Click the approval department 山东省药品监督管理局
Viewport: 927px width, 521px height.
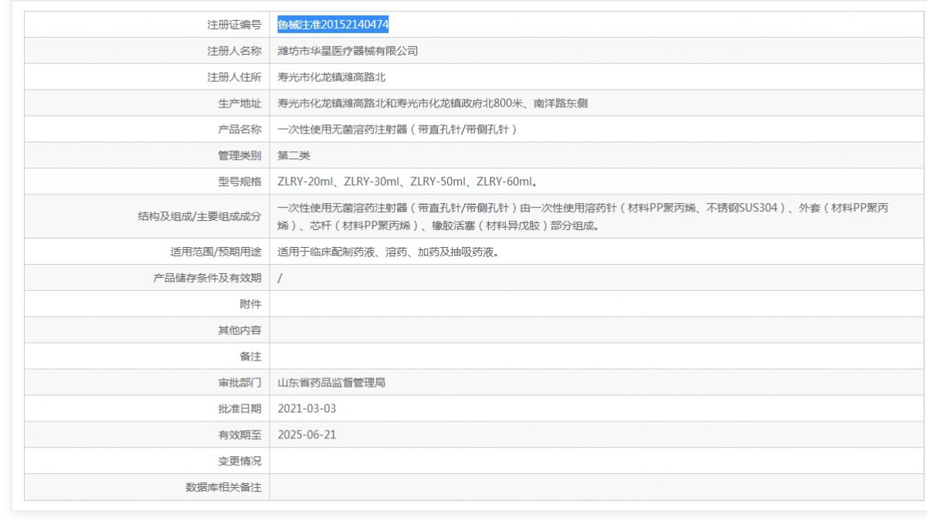(x=331, y=383)
